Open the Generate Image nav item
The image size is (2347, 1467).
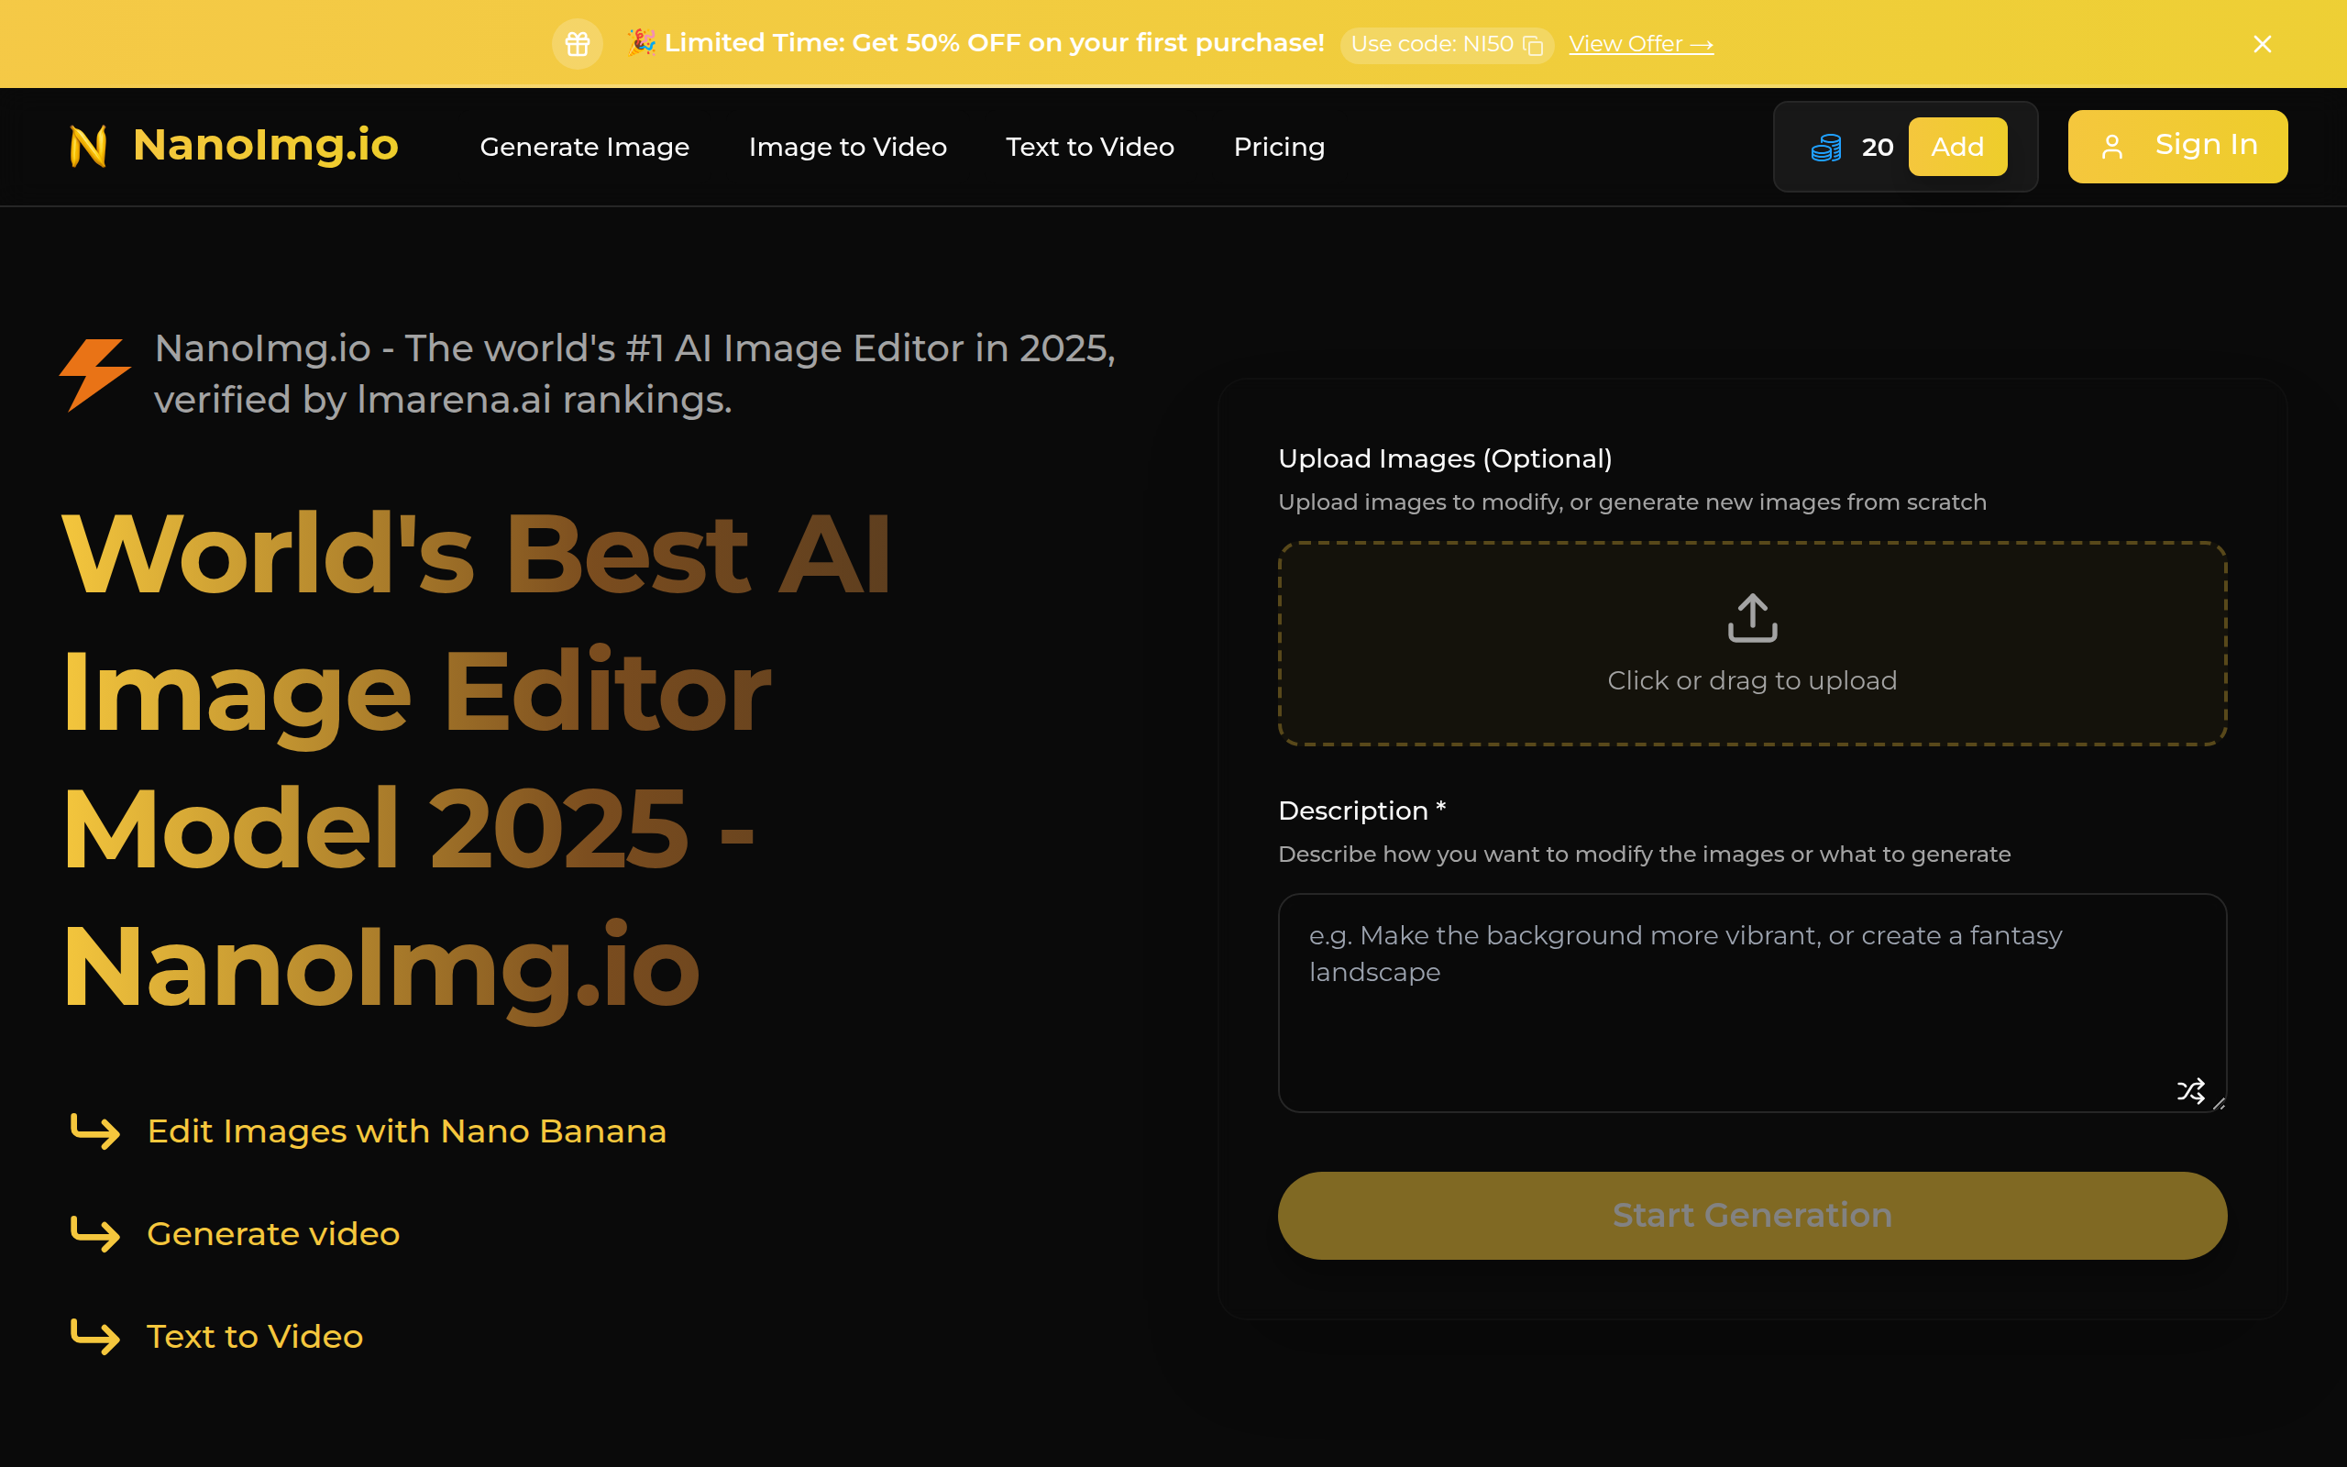[584, 147]
